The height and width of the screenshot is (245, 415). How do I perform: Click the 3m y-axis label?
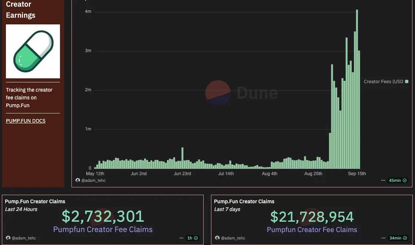88,51
